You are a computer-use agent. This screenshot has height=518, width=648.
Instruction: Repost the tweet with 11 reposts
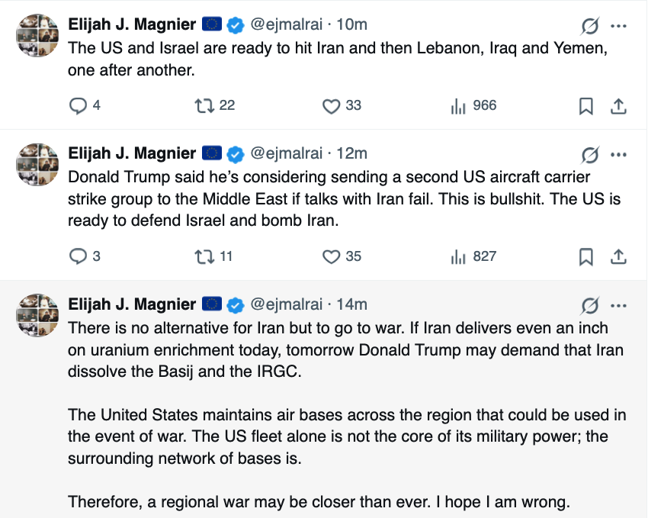tap(204, 256)
